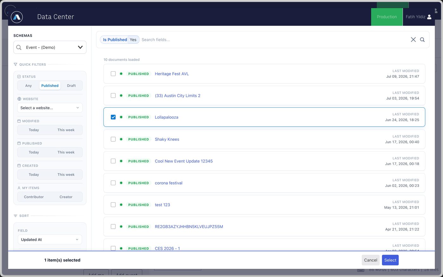The width and height of the screenshot is (443, 277).
Task: Open the CES 2026 - 1 document link
Action: (x=167, y=248)
